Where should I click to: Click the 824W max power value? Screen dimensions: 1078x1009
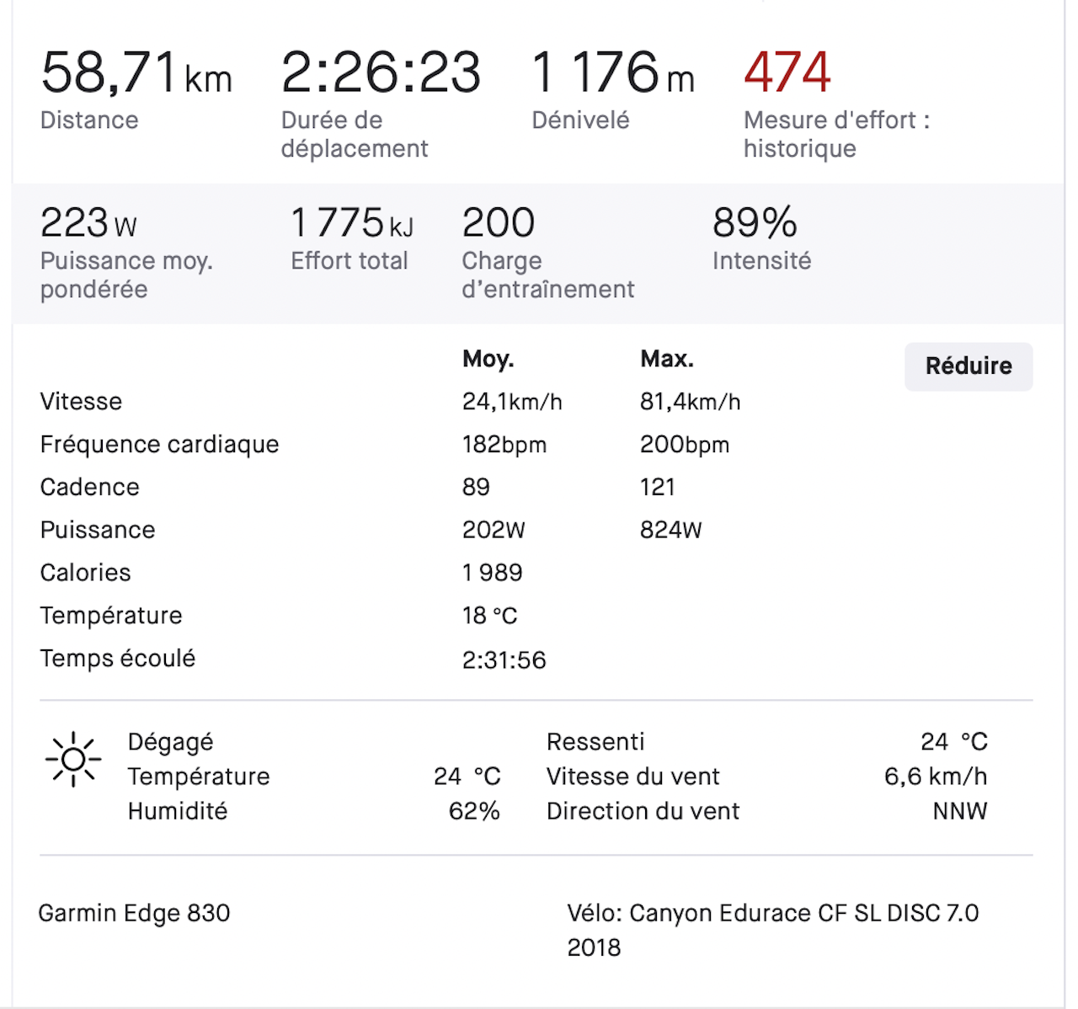670,530
